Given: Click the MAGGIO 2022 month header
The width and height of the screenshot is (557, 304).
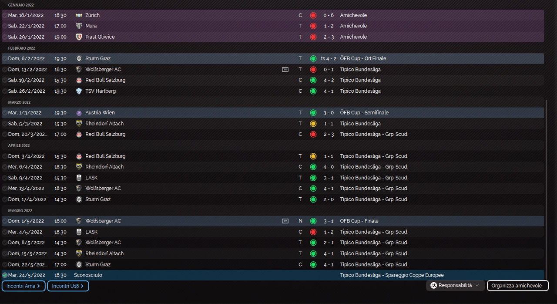Looking at the screenshot, I should tap(20, 211).
